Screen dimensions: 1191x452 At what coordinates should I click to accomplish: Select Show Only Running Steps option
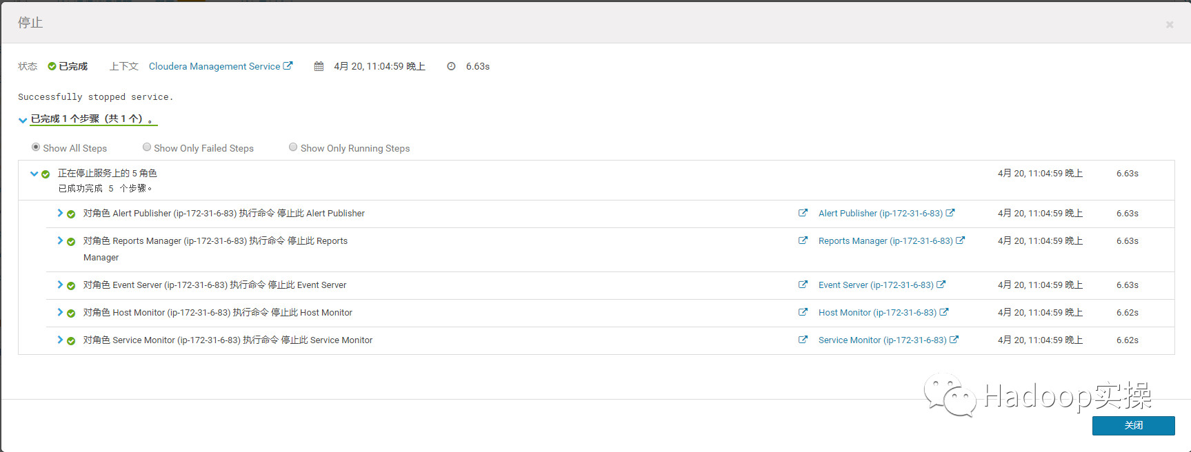(x=293, y=147)
